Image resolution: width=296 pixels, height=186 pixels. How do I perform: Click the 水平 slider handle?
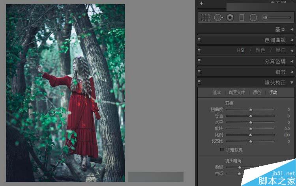(251, 122)
